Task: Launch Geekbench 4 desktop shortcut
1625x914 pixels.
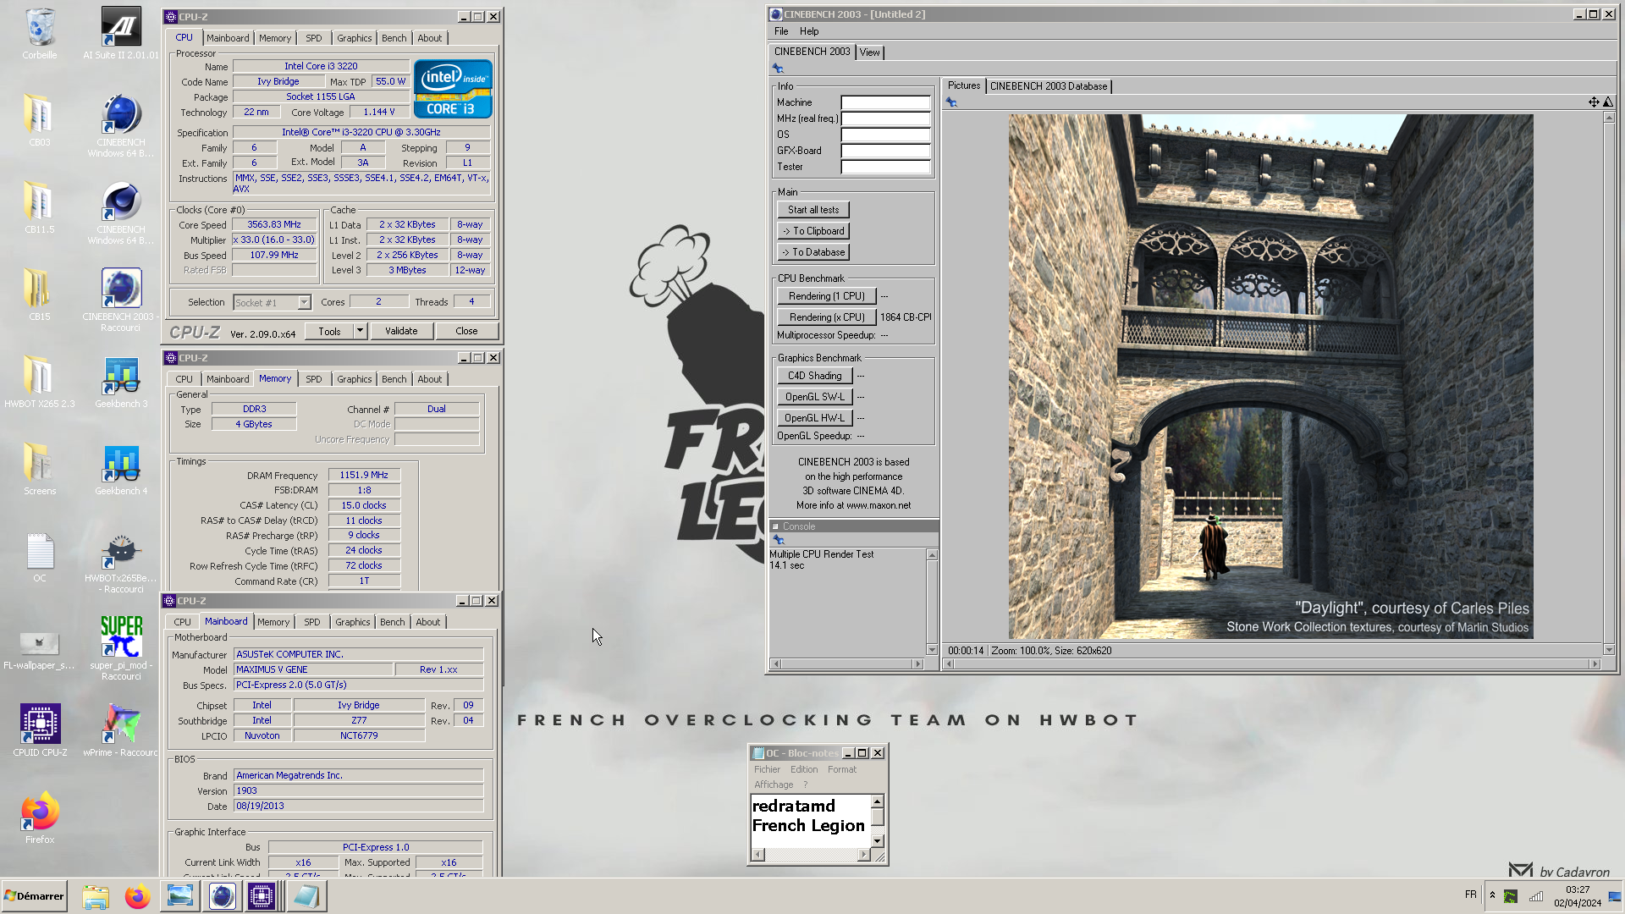Action: (121, 469)
